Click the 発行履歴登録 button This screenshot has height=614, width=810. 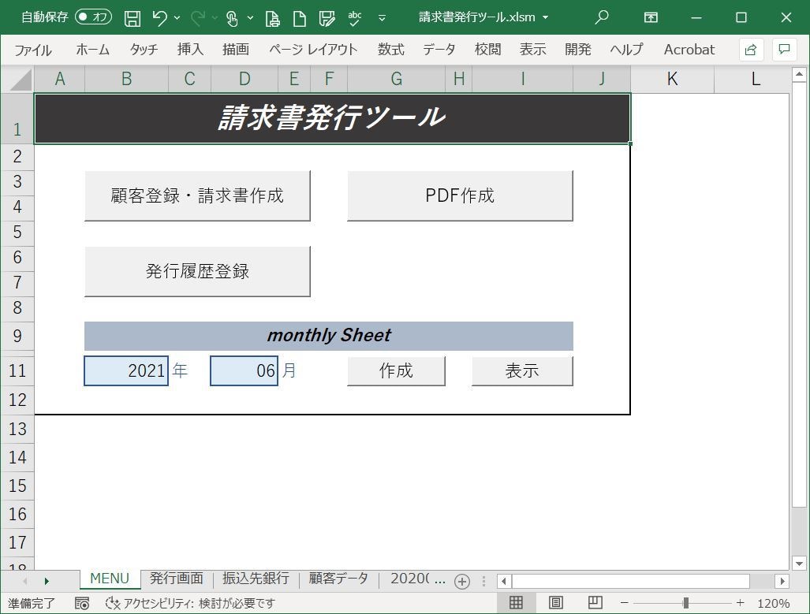[x=197, y=271]
